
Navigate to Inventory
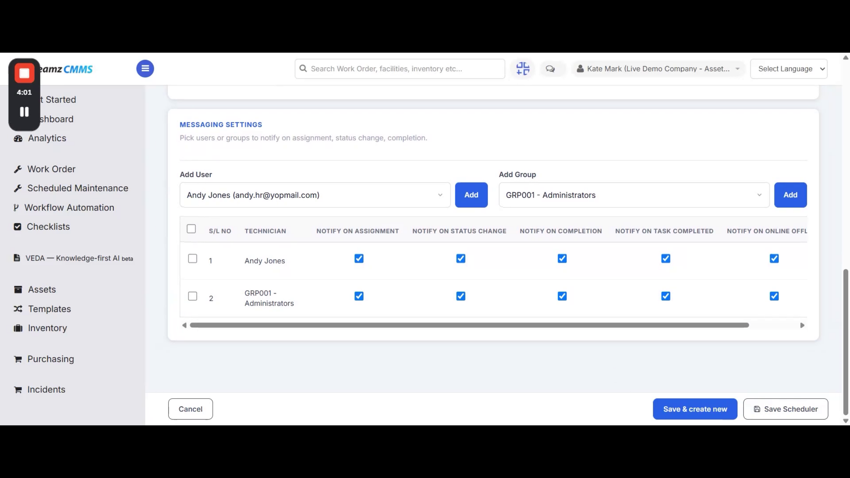[47, 328]
